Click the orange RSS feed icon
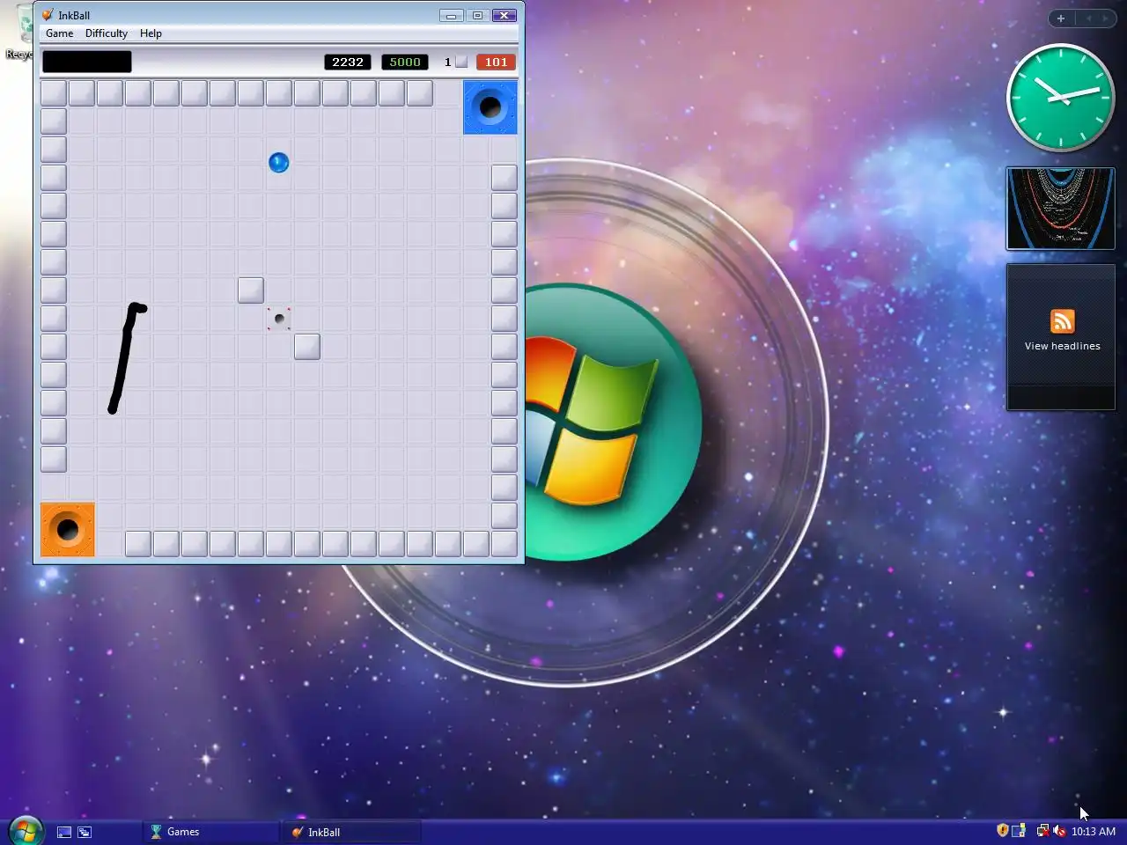Screen dimensions: 1127x845 click(1063, 321)
